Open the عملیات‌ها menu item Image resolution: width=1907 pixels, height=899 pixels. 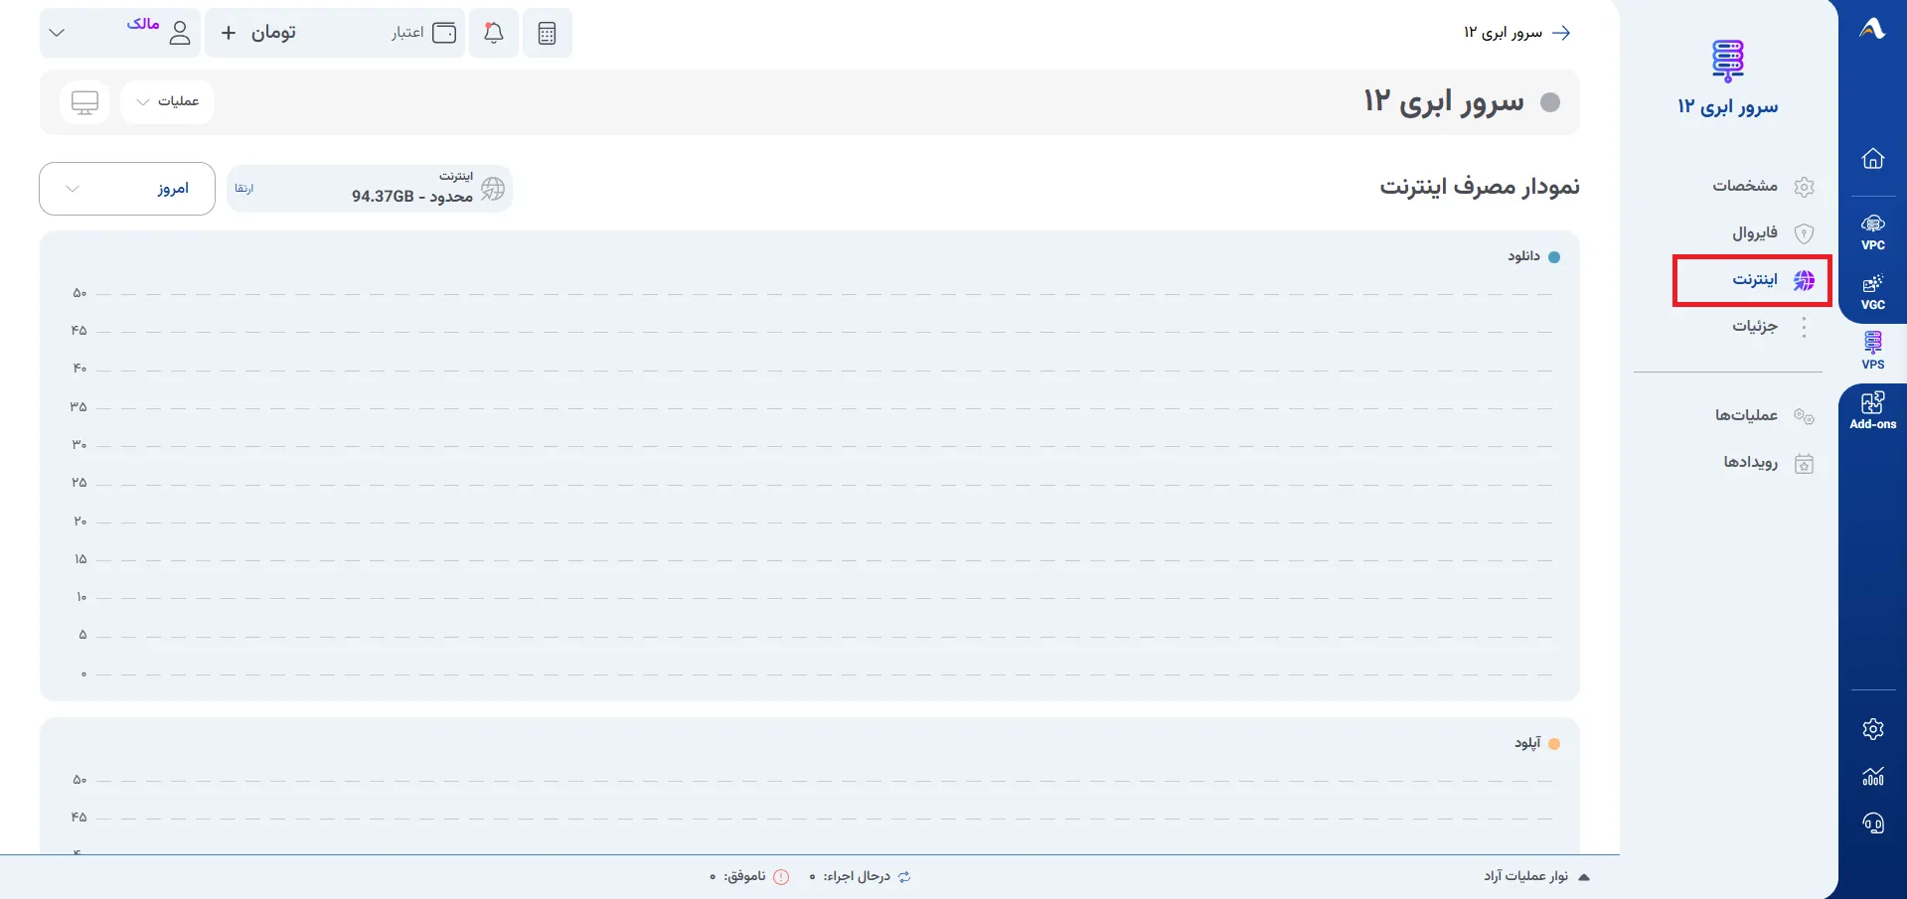pos(1763,415)
